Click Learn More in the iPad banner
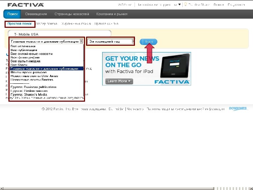The height and width of the screenshot is (190, 253). pos(119,81)
